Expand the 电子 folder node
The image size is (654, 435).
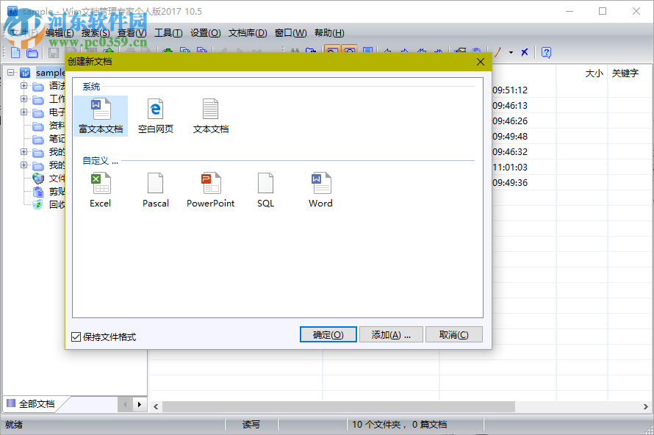[x=24, y=112]
